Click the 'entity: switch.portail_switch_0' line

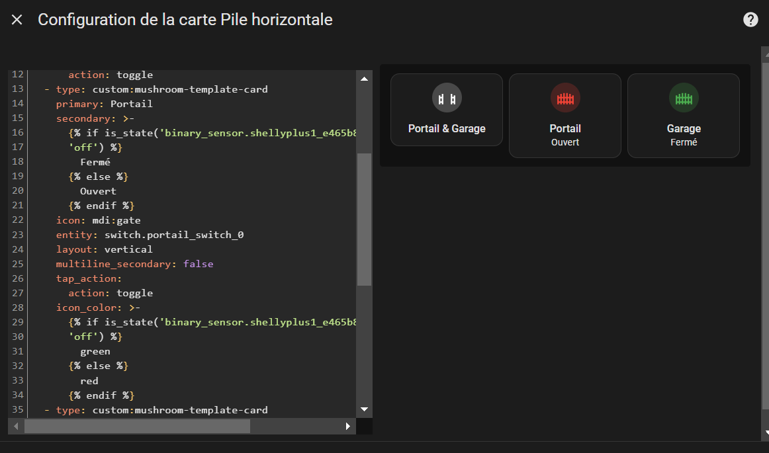point(150,235)
